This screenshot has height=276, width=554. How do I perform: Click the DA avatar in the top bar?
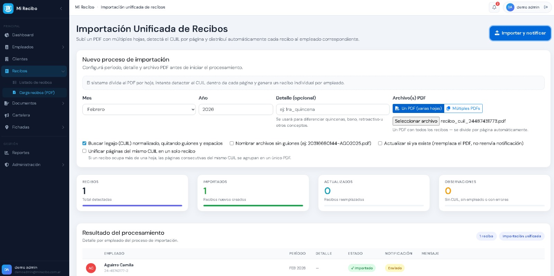(510, 7)
